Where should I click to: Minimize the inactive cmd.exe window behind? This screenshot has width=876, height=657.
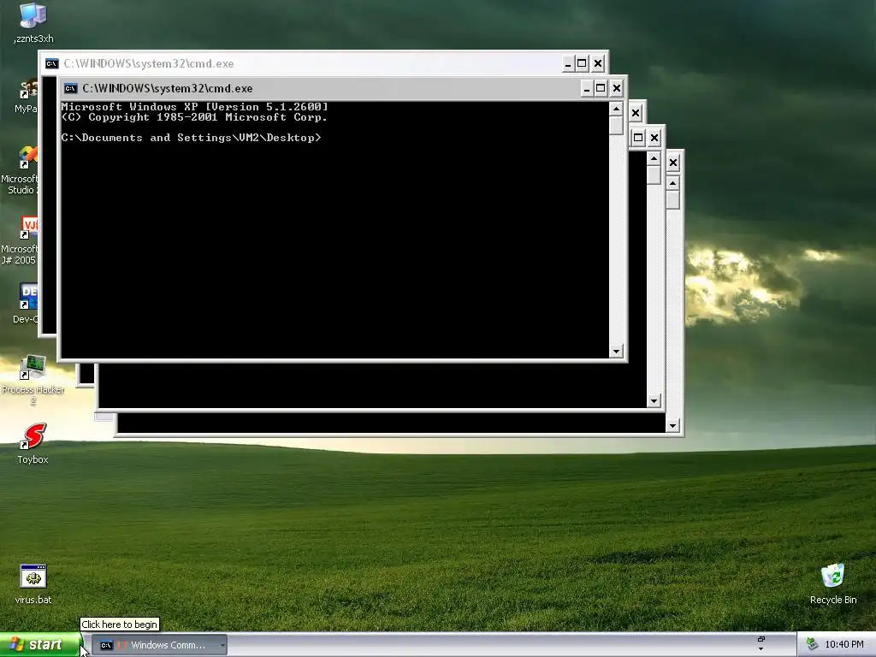click(x=568, y=63)
